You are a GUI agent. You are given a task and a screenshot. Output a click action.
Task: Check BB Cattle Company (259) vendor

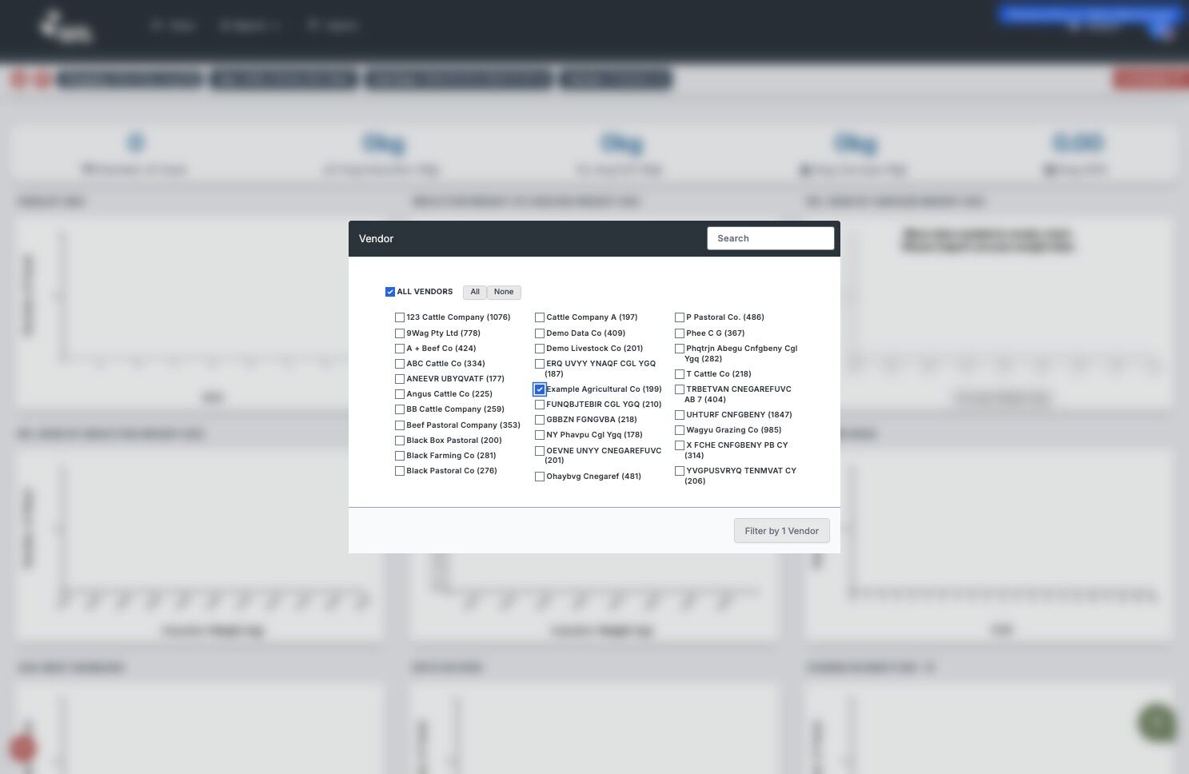tap(400, 409)
